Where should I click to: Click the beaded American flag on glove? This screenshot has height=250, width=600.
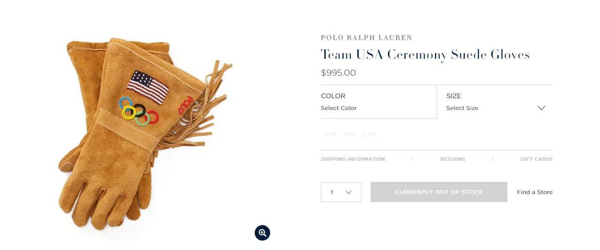point(148,87)
